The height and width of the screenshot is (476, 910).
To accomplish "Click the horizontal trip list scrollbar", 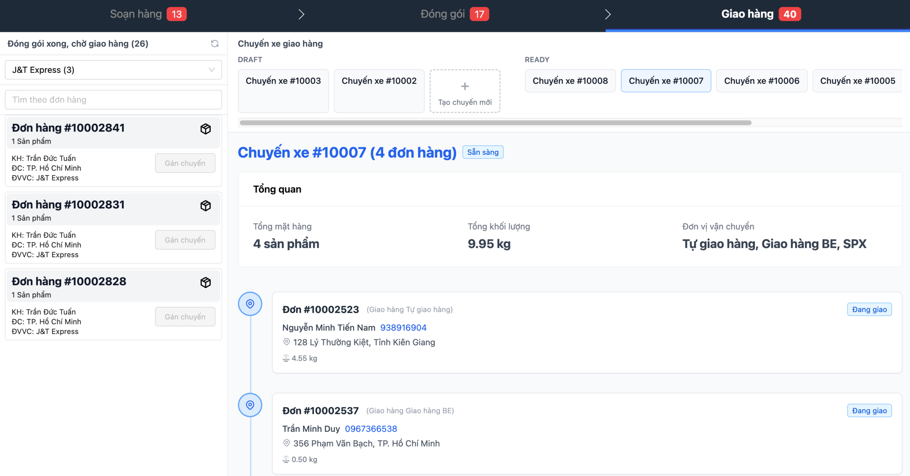I will (495, 123).
